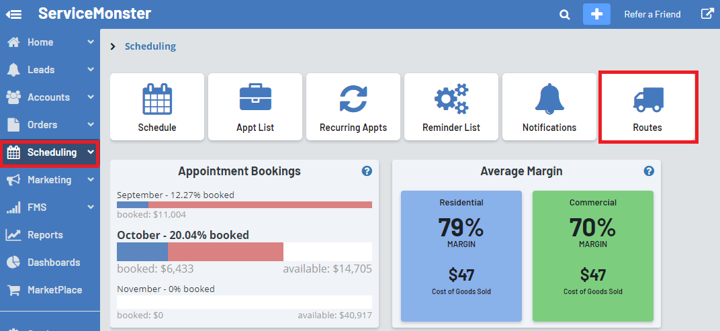Click the search magnifier icon
The image size is (720, 331).
[566, 14]
